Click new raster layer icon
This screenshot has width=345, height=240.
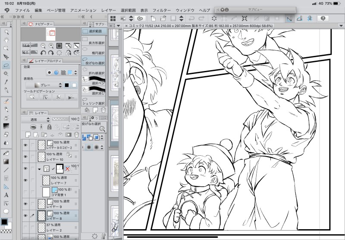tap(28, 135)
